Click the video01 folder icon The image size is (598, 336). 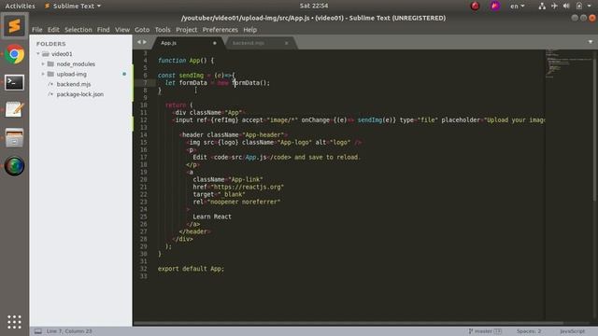[46, 54]
